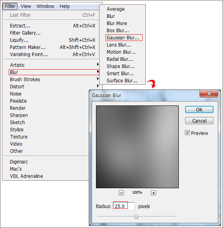
Task: Open the Mac's filter submenu
Action: (x=16, y=169)
